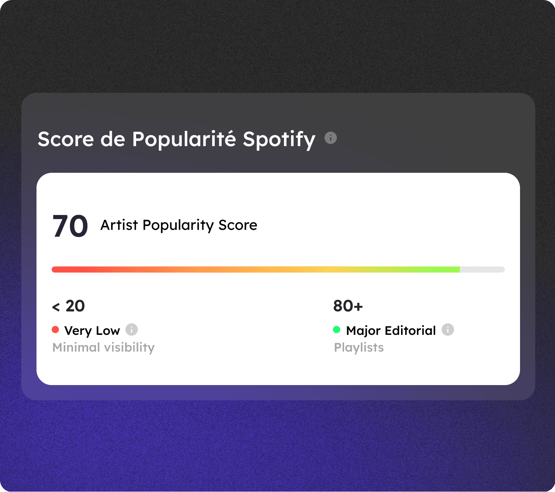Click the Score de Popularité Spotify heading

point(176,139)
